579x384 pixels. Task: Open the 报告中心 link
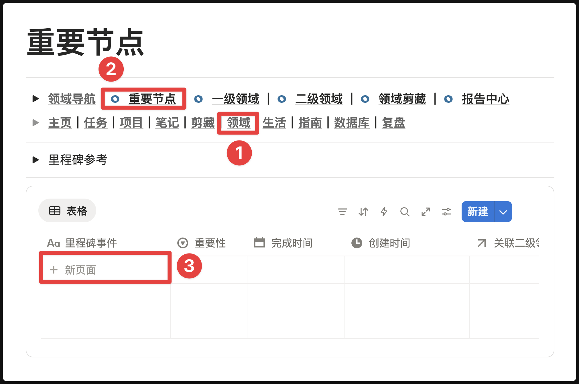tap(485, 99)
